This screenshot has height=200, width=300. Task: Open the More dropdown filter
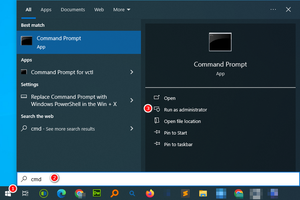click(x=122, y=10)
